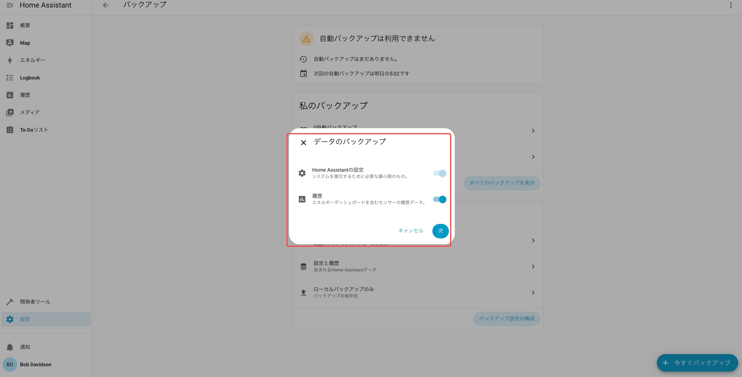This screenshot has width=742, height=377.
Task: Click the 概要 dashboard icon
Action: pos(10,26)
